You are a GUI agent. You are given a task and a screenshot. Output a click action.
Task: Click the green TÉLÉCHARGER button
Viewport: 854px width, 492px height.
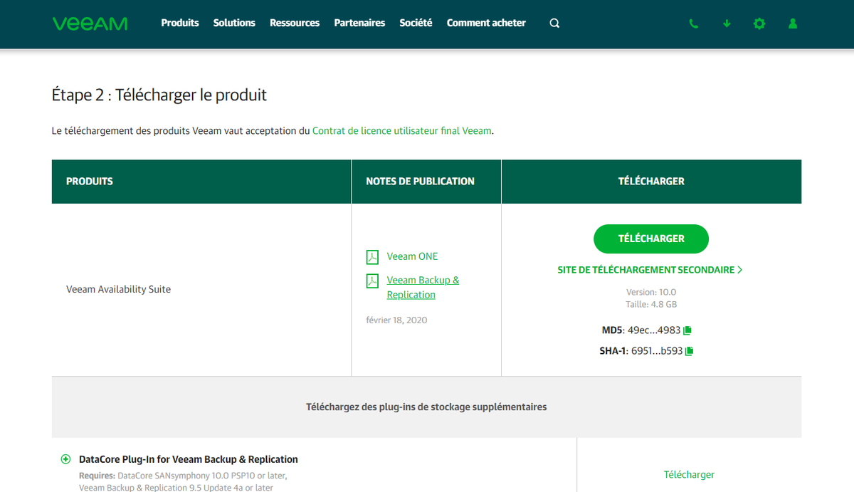coord(651,239)
